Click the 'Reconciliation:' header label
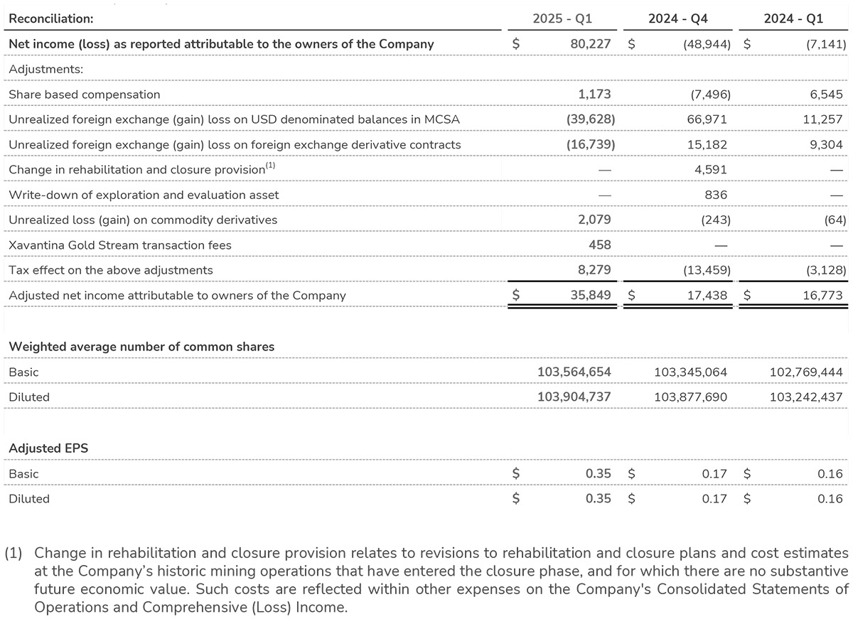The width and height of the screenshot is (853, 619). [50, 18]
